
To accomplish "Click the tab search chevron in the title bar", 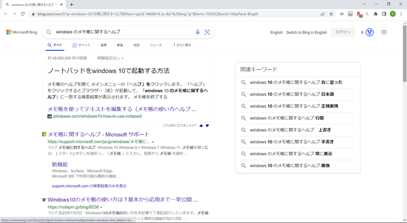I will coord(365,4).
